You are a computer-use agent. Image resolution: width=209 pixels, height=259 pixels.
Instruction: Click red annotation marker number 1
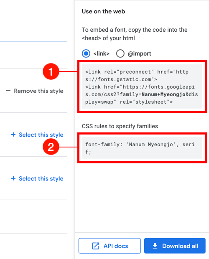[51, 71]
